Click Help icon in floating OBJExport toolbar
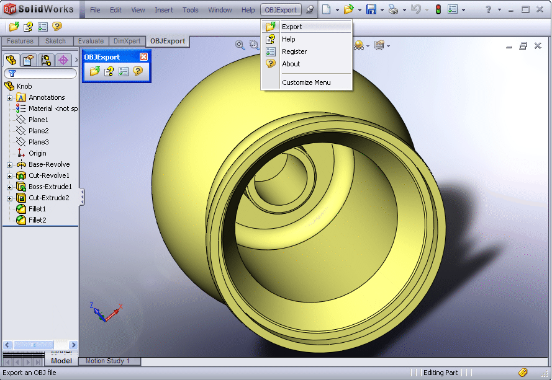The width and height of the screenshot is (552, 380). click(109, 71)
